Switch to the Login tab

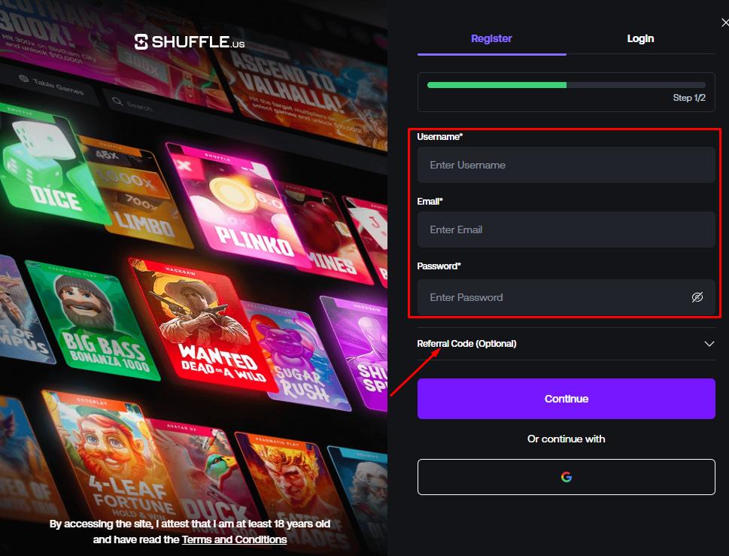[x=640, y=38]
